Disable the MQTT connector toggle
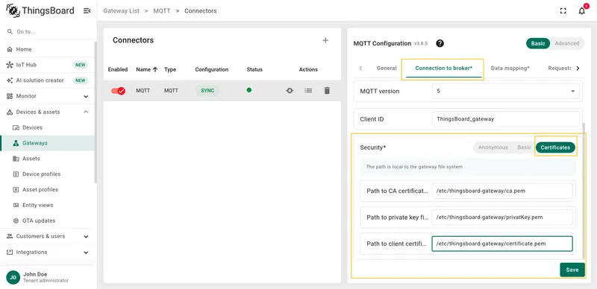Image resolution: width=597 pixels, height=289 pixels. (118, 91)
